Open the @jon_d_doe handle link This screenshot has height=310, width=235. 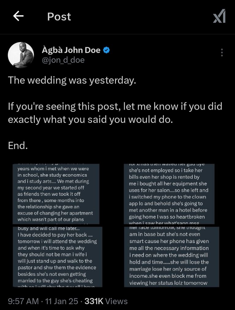pyautogui.click(x=63, y=60)
